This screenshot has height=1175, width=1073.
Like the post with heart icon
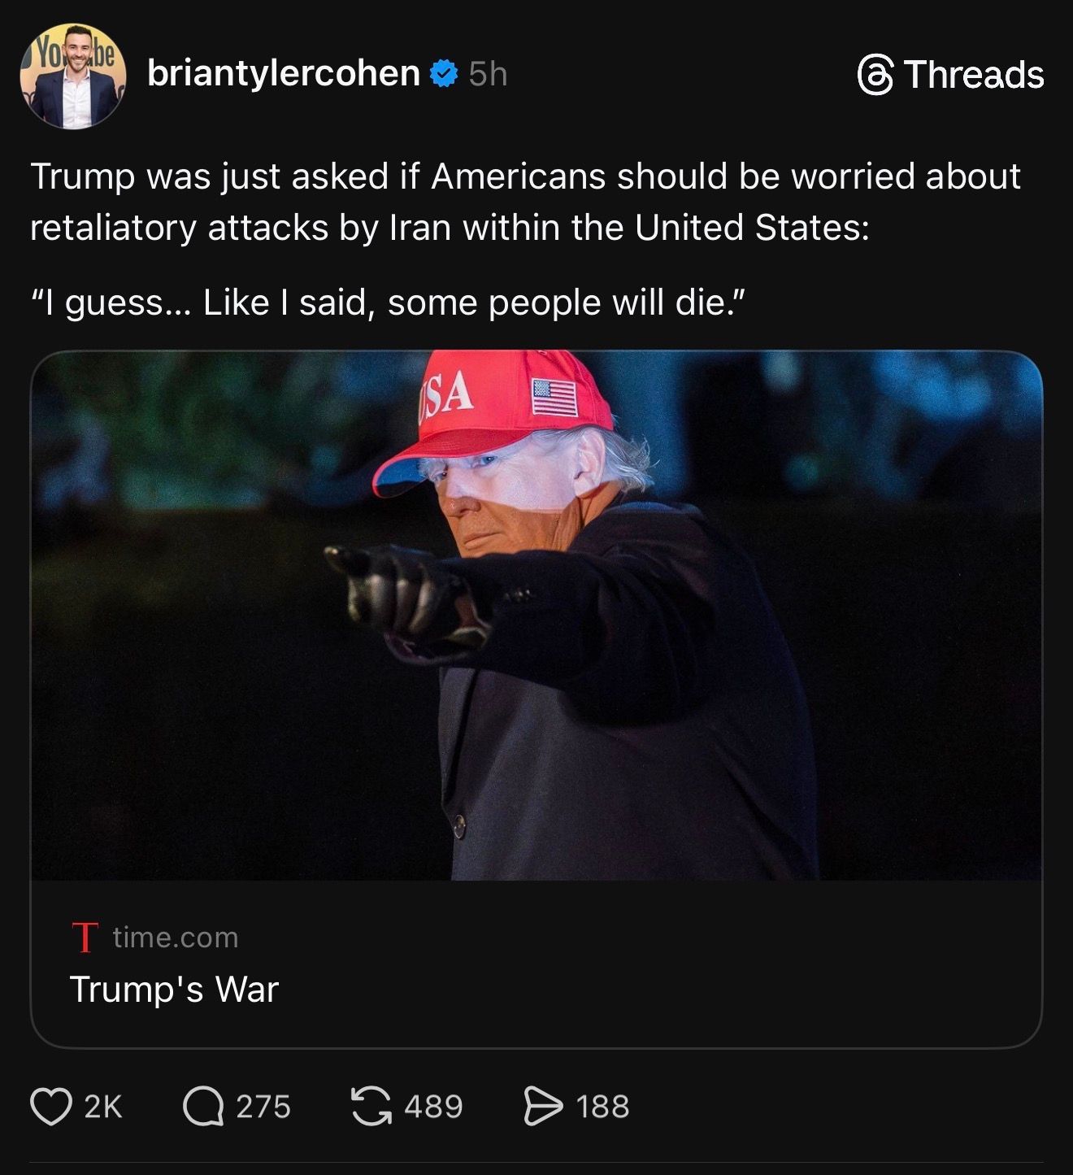(x=50, y=1107)
